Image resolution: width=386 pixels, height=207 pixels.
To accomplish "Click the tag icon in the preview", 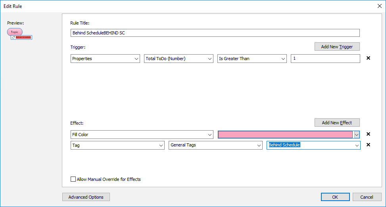I will (13, 38).
